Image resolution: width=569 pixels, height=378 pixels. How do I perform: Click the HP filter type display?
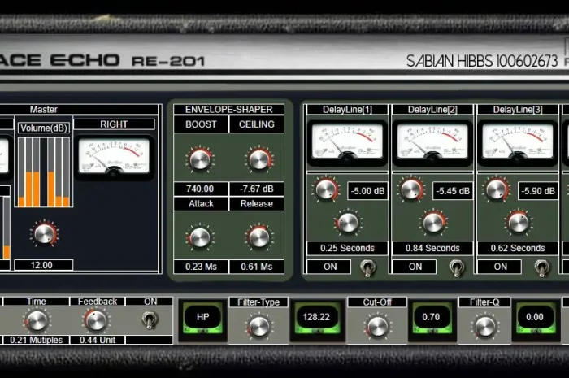pyautogui.click(x=201, y=319)
